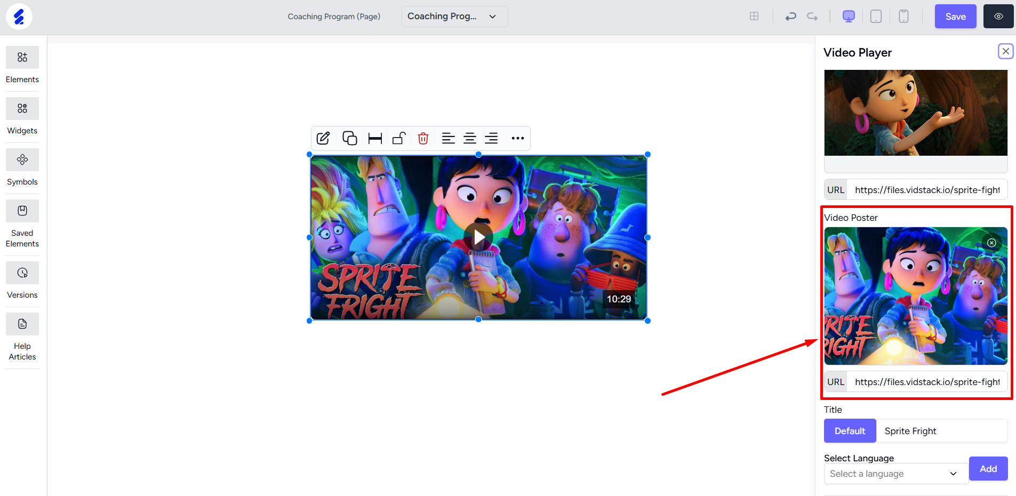Click the video preview thumbnail in panel
This screenshot has height=496, width=1016.
click(916, 113)
